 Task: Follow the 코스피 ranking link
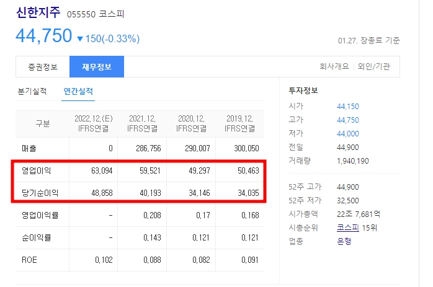(x=347, y=227)
